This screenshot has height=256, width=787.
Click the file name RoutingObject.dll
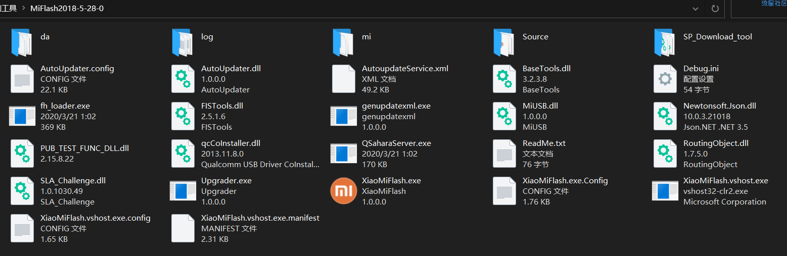click(x=716, y=143)
